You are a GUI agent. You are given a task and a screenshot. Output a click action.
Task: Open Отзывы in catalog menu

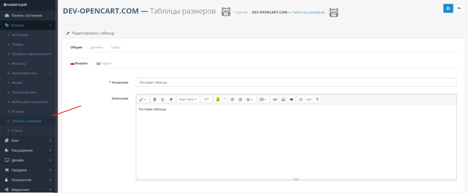28,111
